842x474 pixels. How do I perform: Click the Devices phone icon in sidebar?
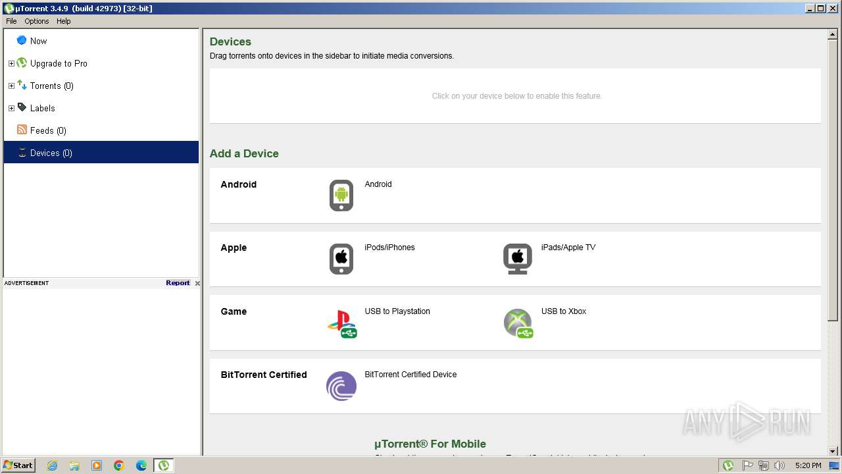[x=22, y=153]
